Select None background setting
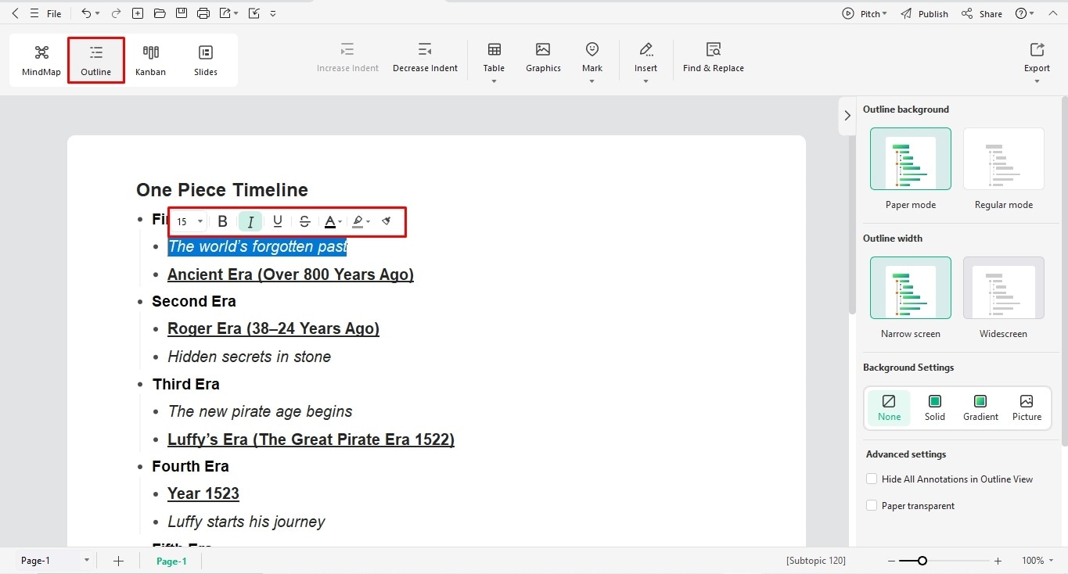 889,408
